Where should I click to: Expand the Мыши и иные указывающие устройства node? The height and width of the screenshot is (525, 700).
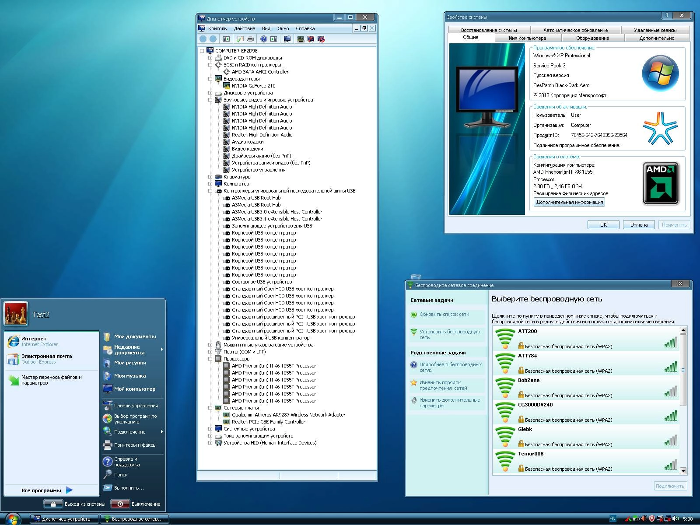(210, 345)
